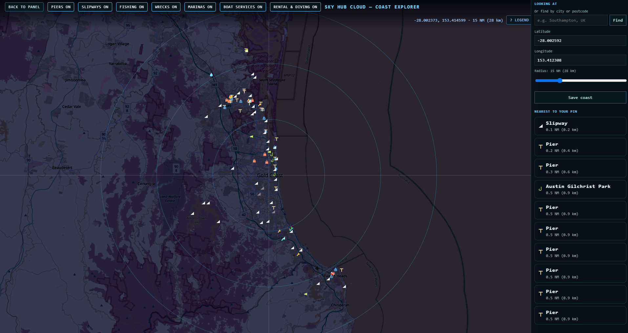
Task: Select the Pier 0.3 NM list row
Action: (580, 168)
